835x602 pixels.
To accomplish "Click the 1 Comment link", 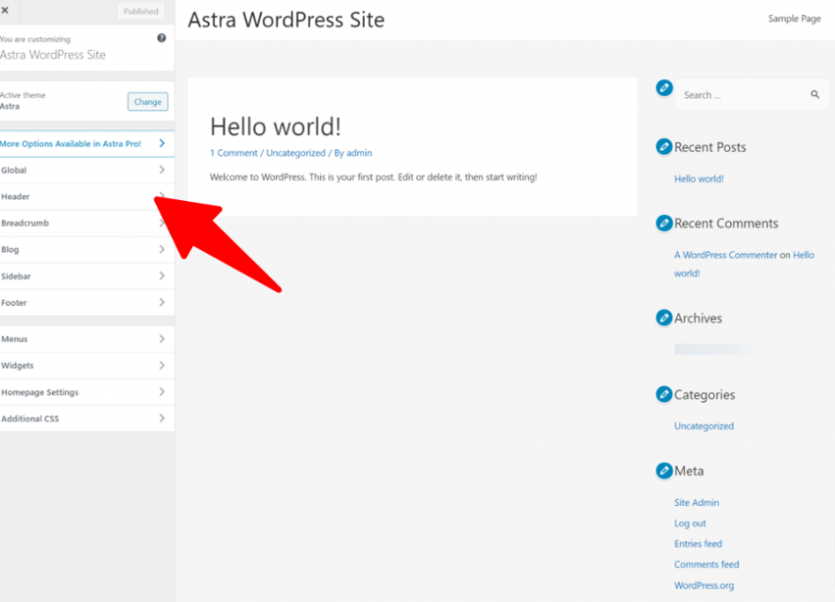I will (x=233, y=153).
